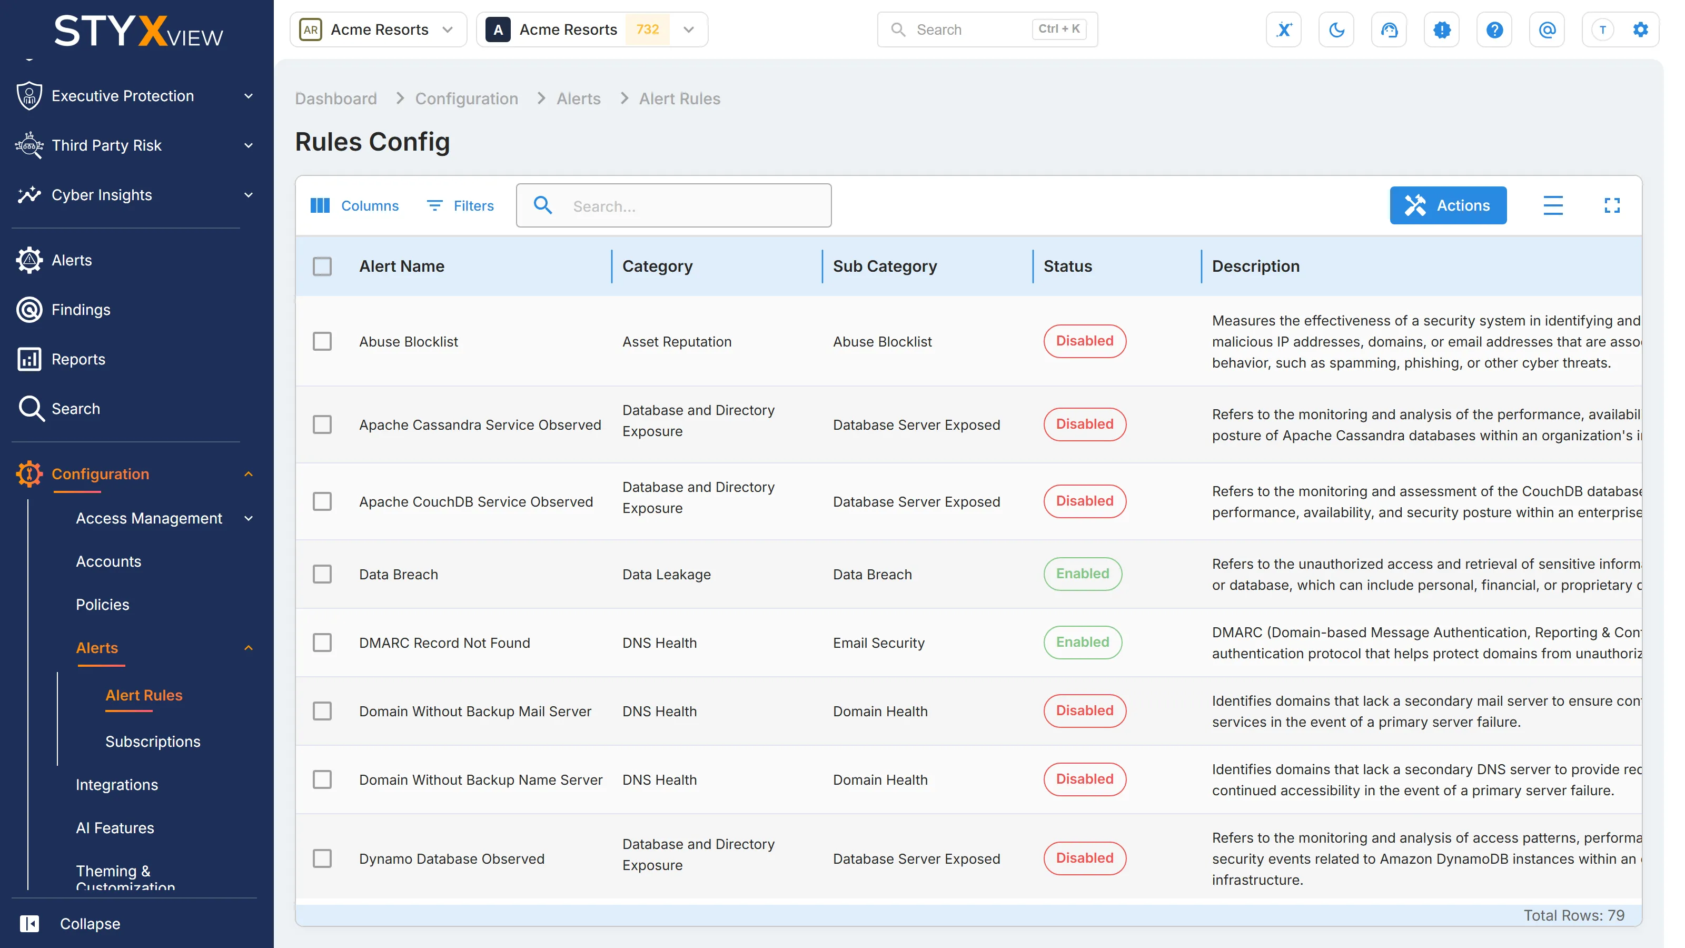The height and width of the screenshot is (948, 1685).
Task: Open the AI Features menu item
Action: click(x=115, y=827)
